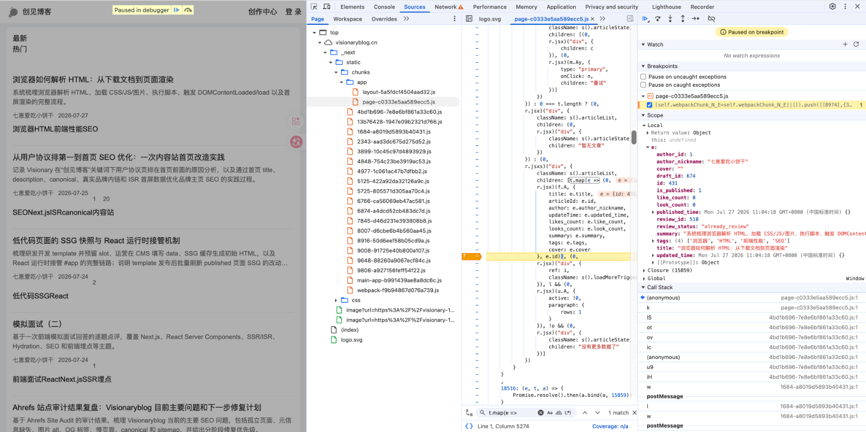
Task: Switch to the Elements panel tab
Action: click(x=352, y=7)
